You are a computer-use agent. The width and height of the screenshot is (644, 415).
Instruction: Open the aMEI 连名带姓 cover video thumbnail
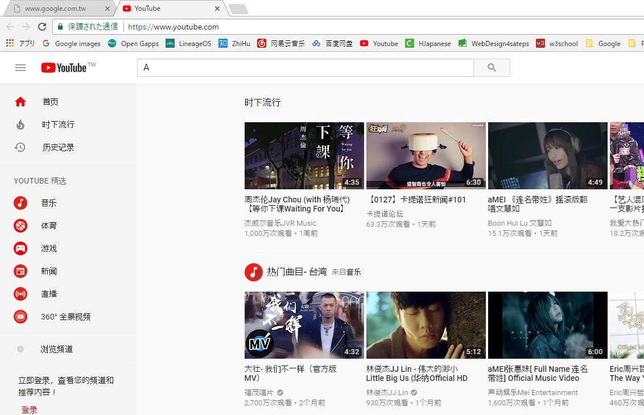(x=547, y=156)
